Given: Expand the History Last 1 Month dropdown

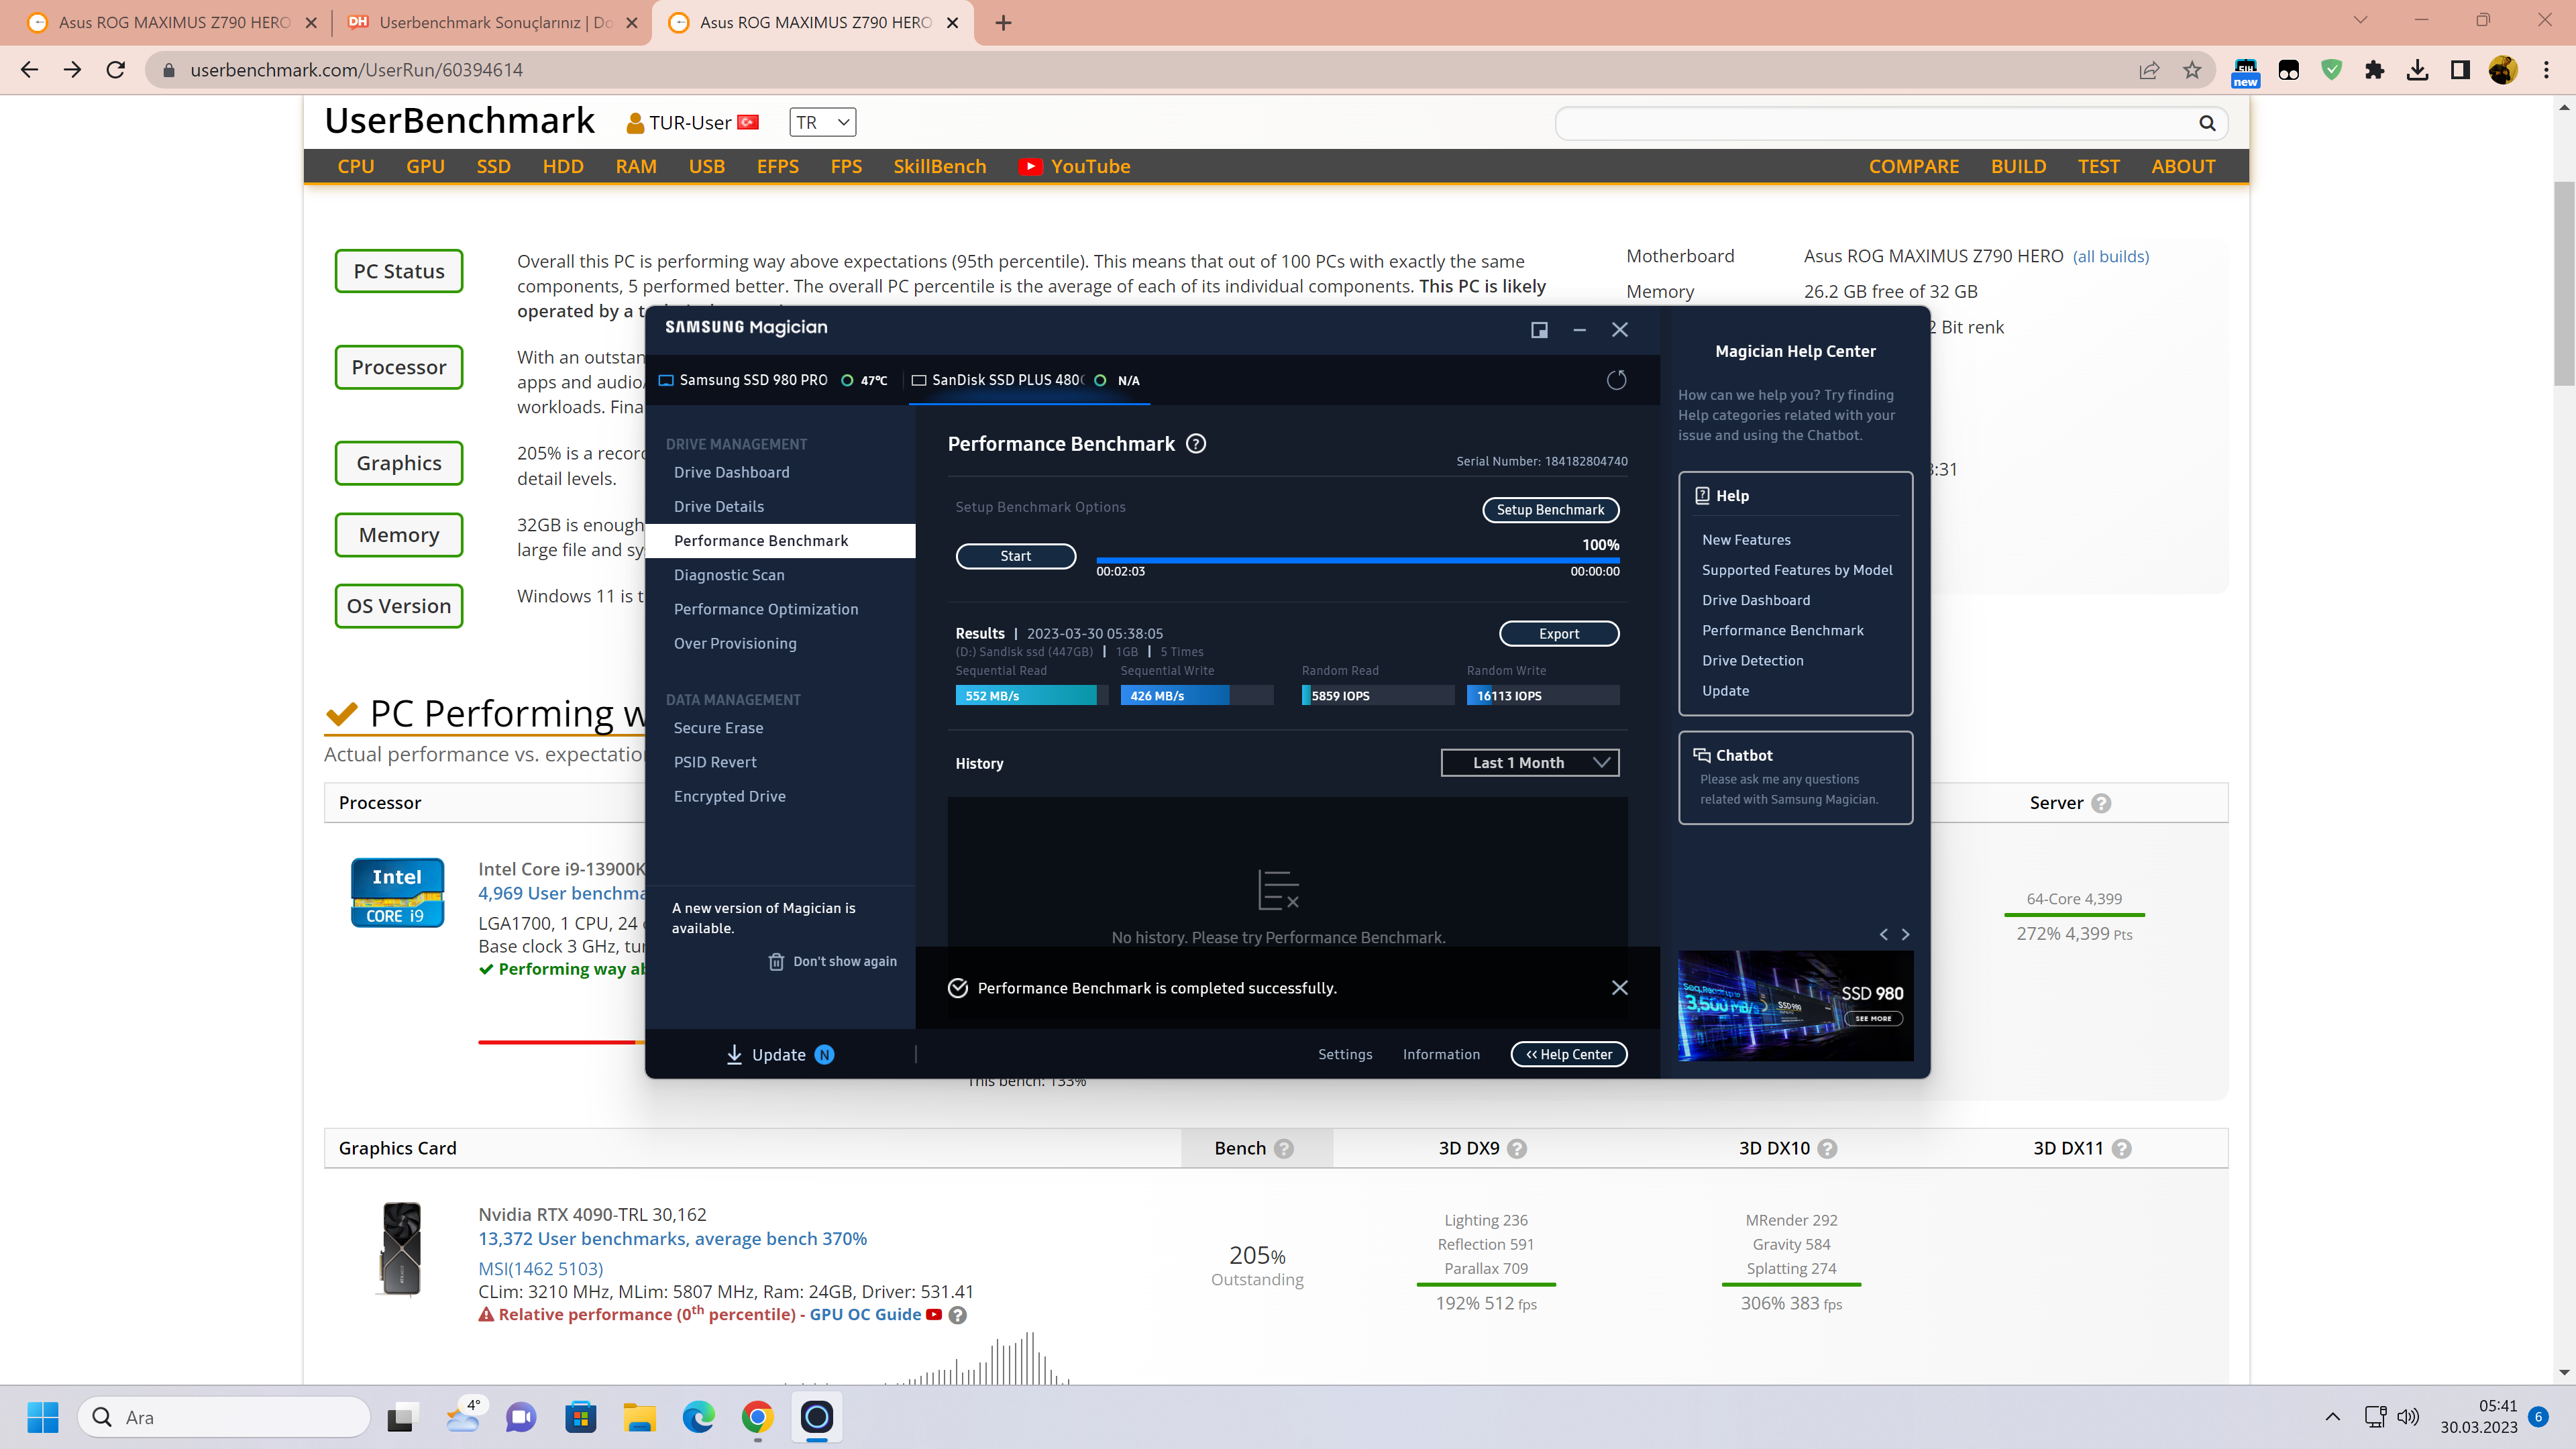Looking at the screenshot, I should click(1529, 763).
